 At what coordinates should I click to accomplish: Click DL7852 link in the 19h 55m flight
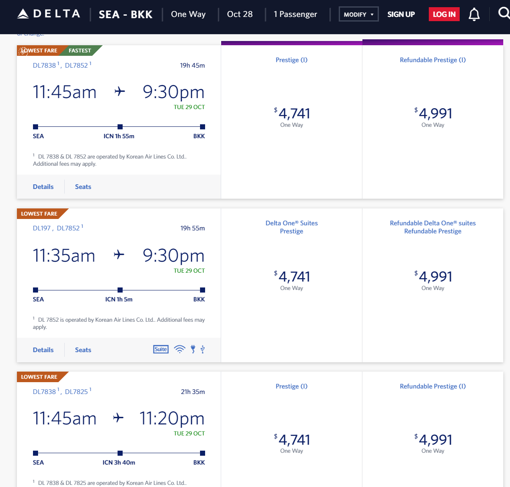tap(69, 228)
